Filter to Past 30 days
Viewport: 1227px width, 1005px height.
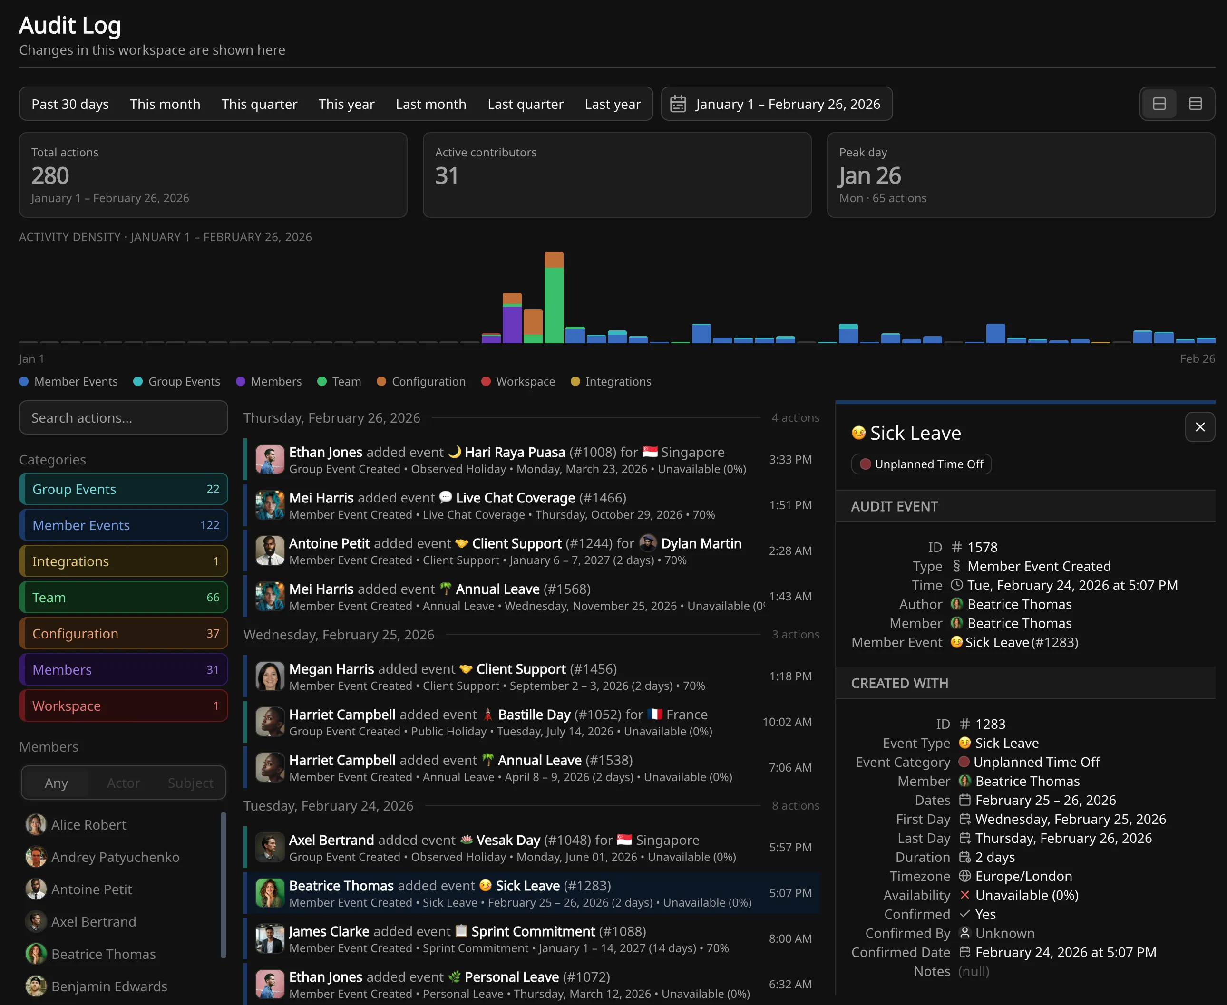pos(70,104)
